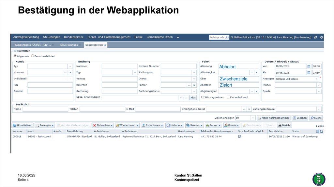
Task: Open the Bis date calendar picker
Action: click(x=309, y=73)
